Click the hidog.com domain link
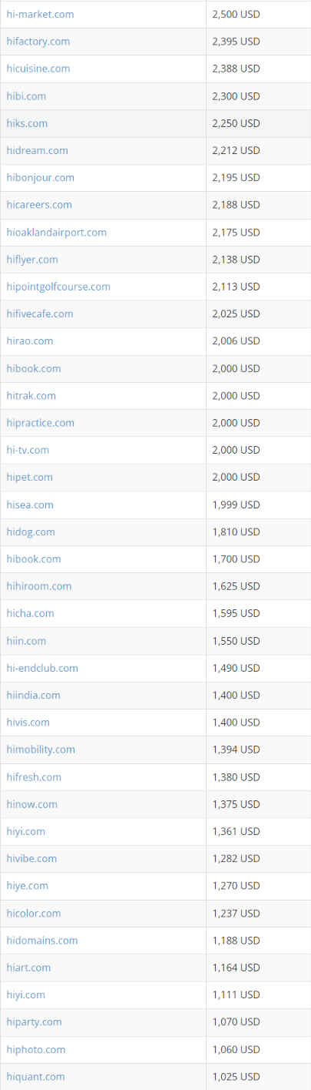Image resolution: width=311 pixels, height=1090 pixels. point(31,532)
